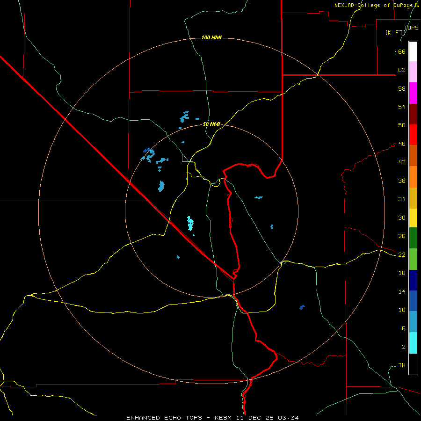This screenshot has width=421, height=421.
Task: Select the yellow legend swatch
Action: pos(413,218)
